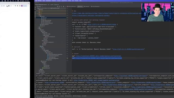Open the Apple menu in the menu bar
174x98 pixels.
pos(36,1)
